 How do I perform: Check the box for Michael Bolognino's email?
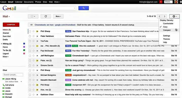[x=30, y=75]
